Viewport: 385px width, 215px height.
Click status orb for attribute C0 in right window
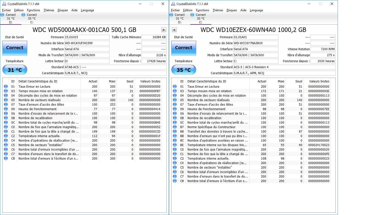[175, 149]
